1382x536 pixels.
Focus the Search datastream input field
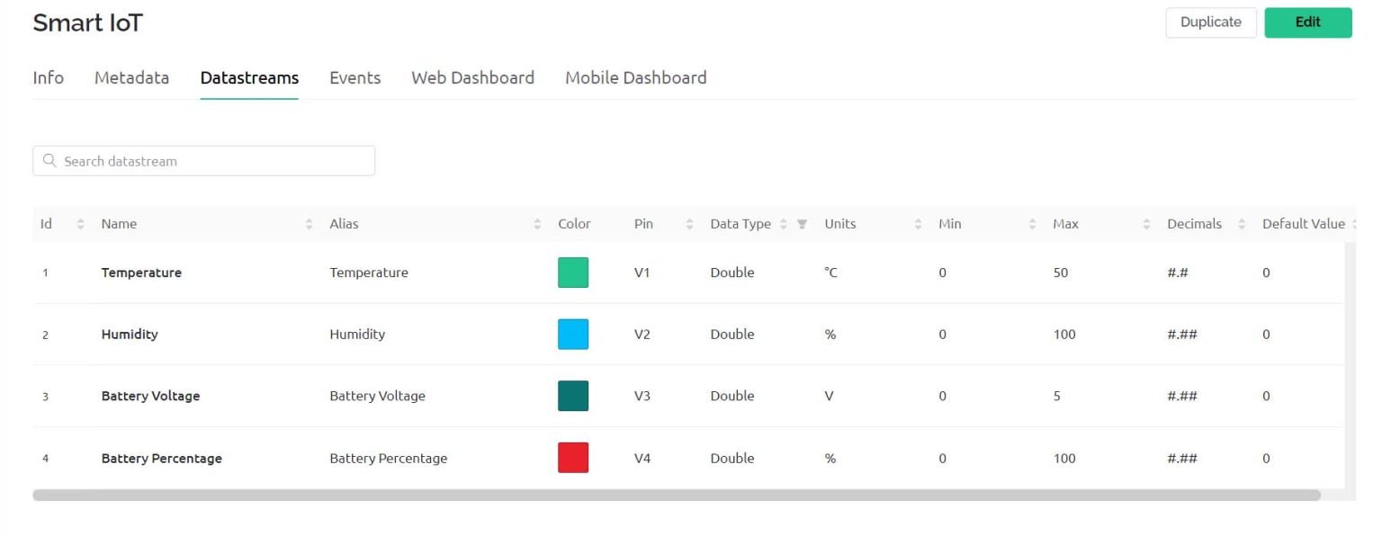[216, 161]
